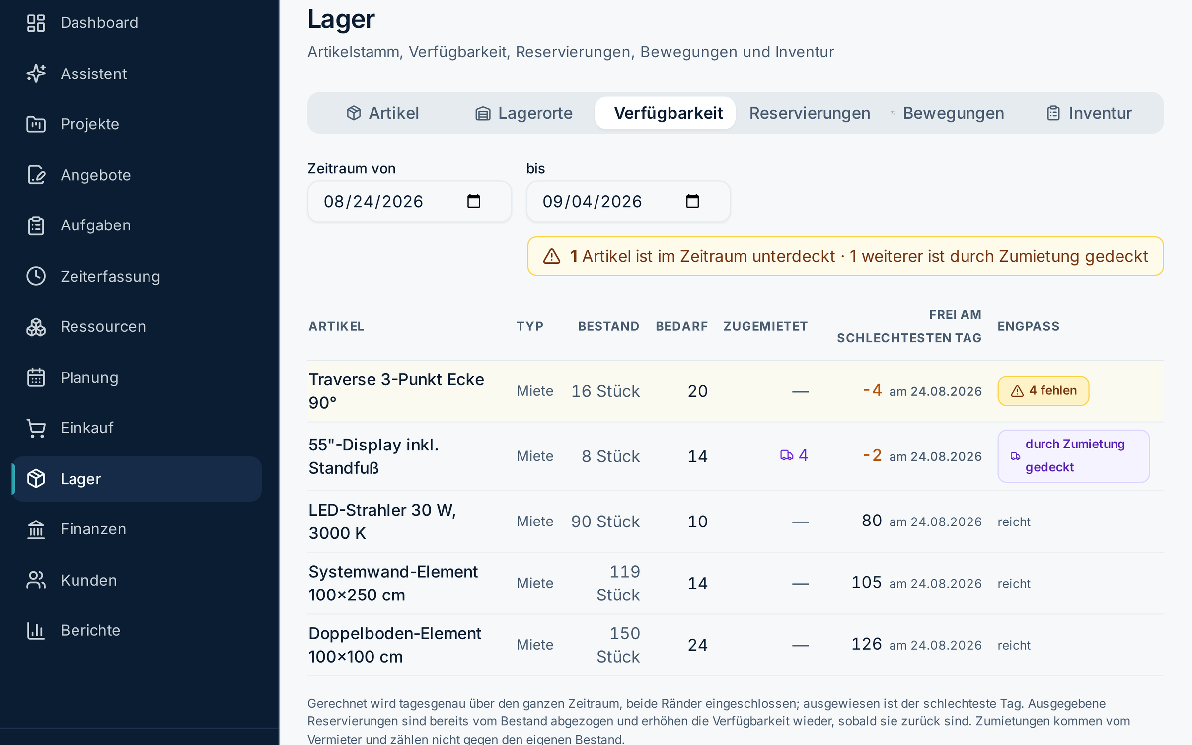Viewport: 1192px width, 745px height.
Task: Focus the Zeitraum von date field
Action: [409, 201]
